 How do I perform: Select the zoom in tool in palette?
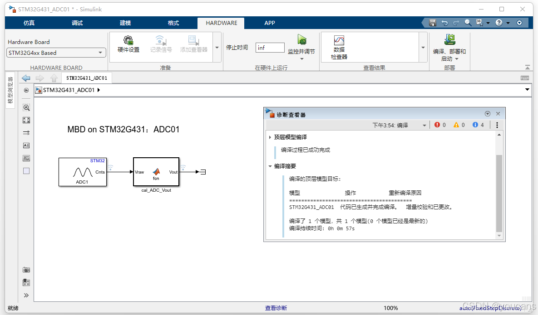(26, 107)
